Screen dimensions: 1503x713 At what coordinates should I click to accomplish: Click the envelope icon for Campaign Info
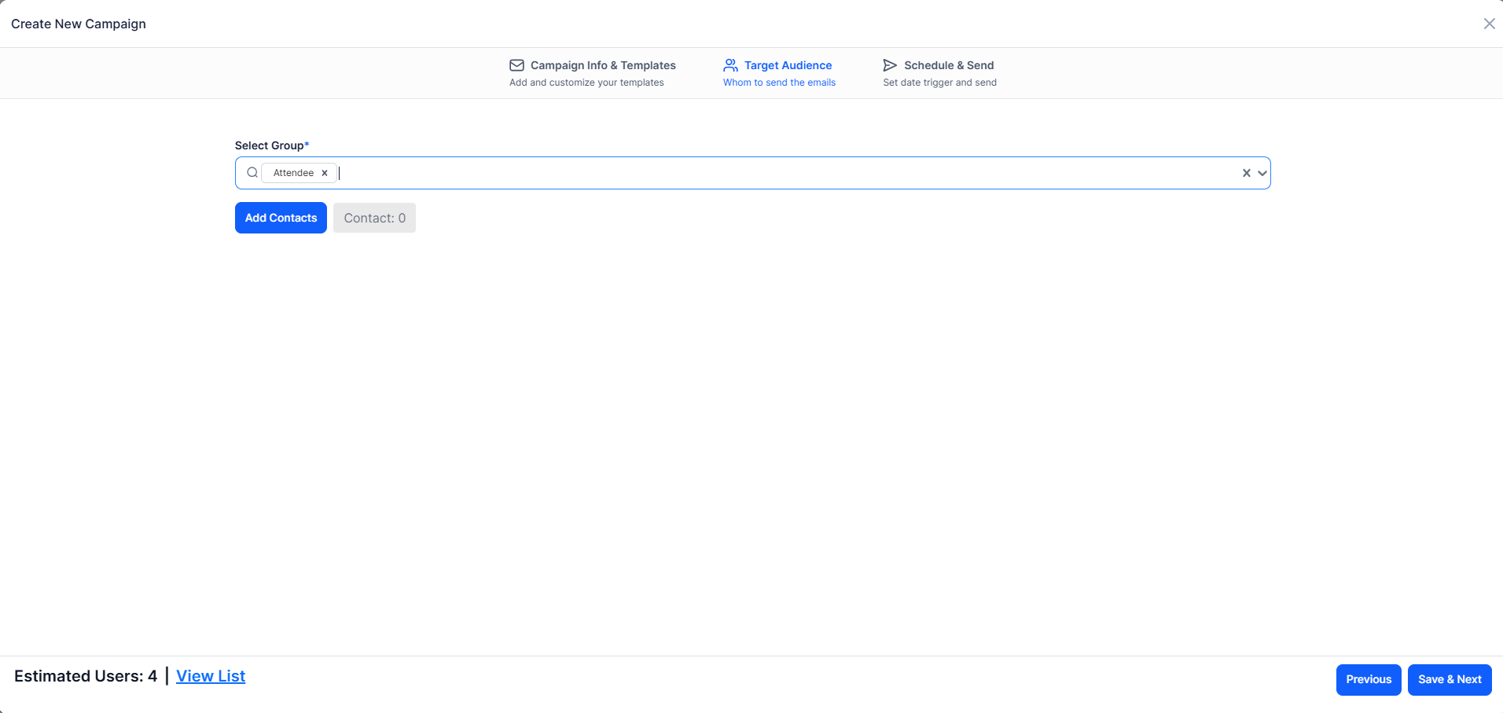tap(516, 65)
